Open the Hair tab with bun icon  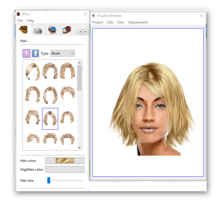[24, 30]
